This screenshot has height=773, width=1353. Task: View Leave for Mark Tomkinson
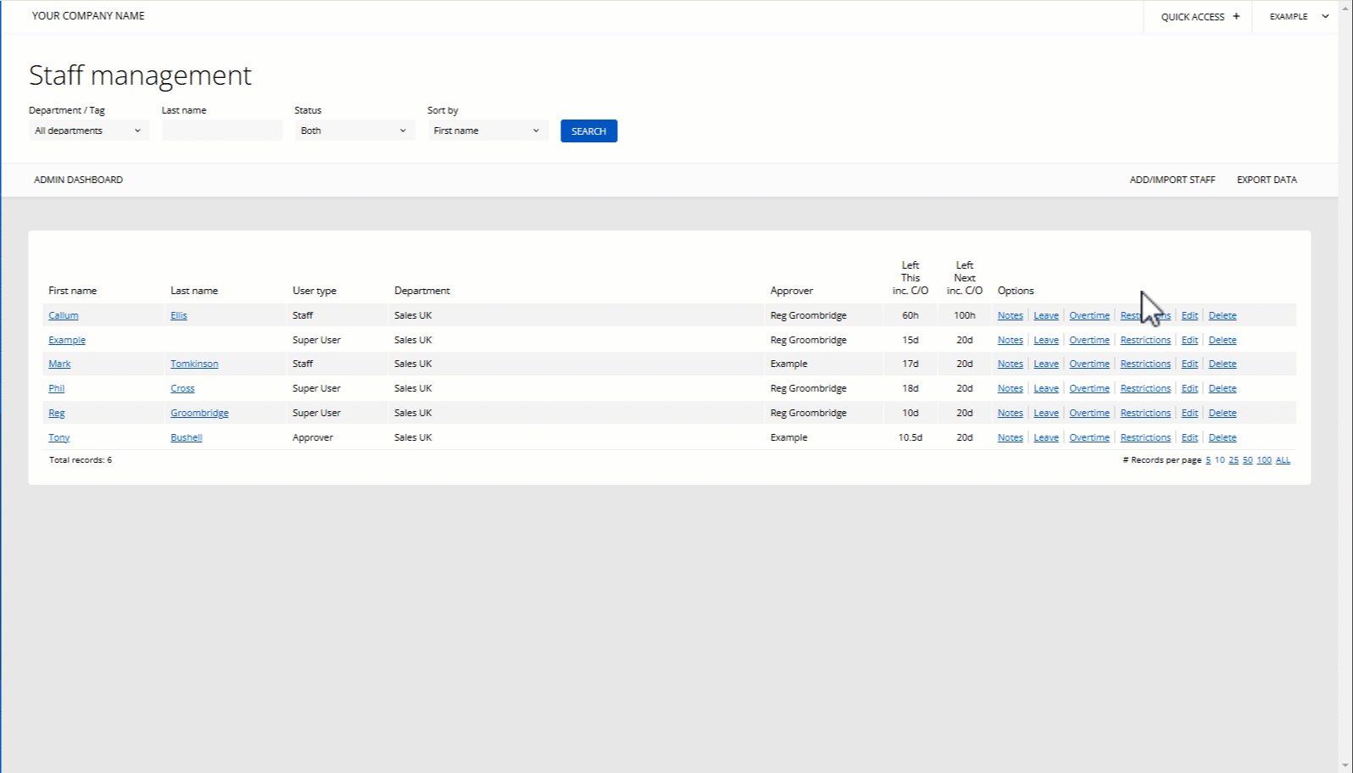[x=1046, y=364]
